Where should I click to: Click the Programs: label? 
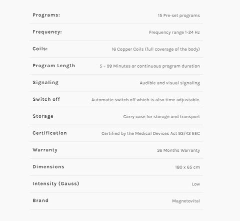(x=46, y=15)
